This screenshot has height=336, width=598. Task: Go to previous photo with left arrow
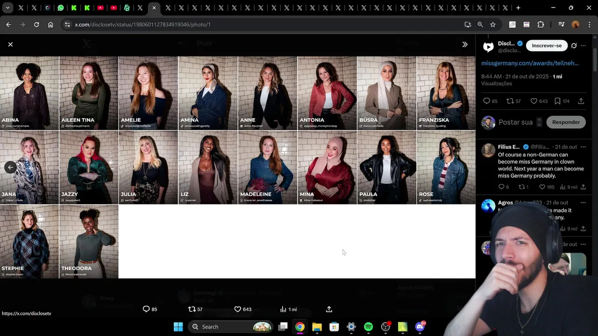click(x=10, y=167)
